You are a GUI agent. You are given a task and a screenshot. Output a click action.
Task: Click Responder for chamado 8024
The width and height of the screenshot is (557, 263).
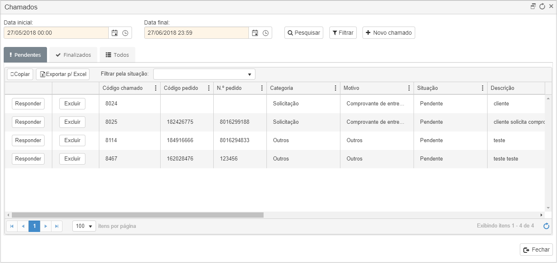click(28, 104)
